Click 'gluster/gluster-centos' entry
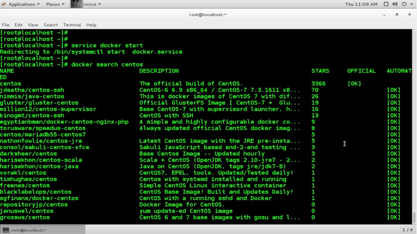 coord(39,103)
